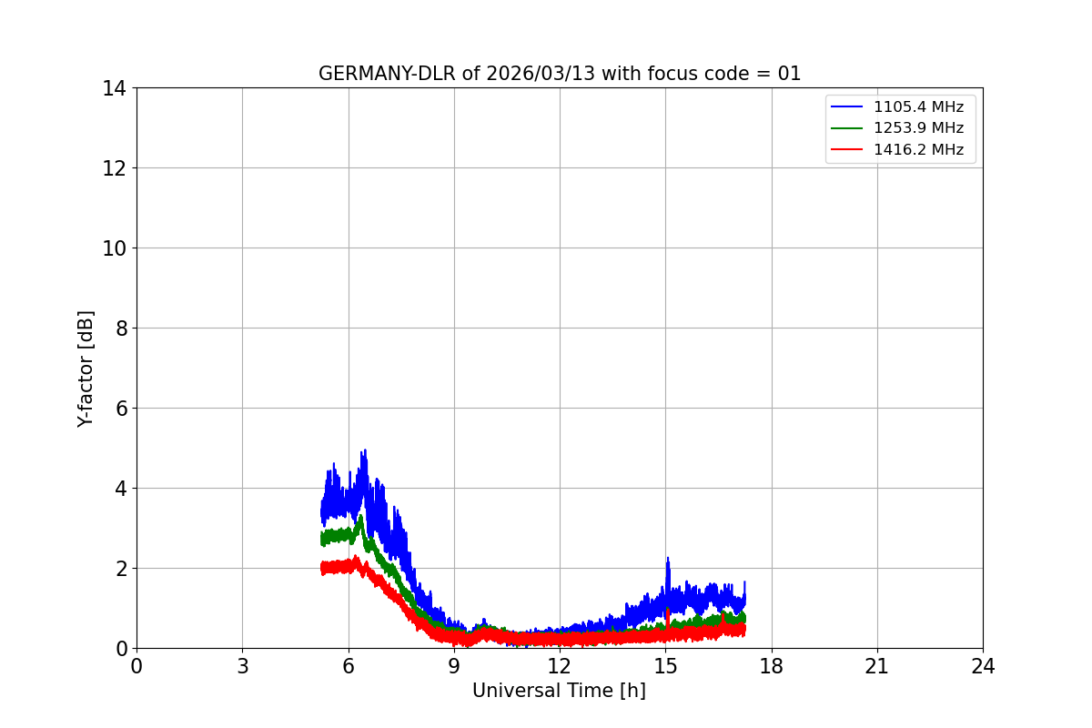The width and height of the screenshot is (1092, 728).
Task: Click the y-axis tick label 8
Action: (120, 329)
